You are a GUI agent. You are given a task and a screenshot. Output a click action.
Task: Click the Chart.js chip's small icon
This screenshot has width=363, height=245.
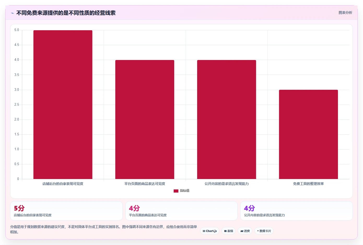point(204,231)
